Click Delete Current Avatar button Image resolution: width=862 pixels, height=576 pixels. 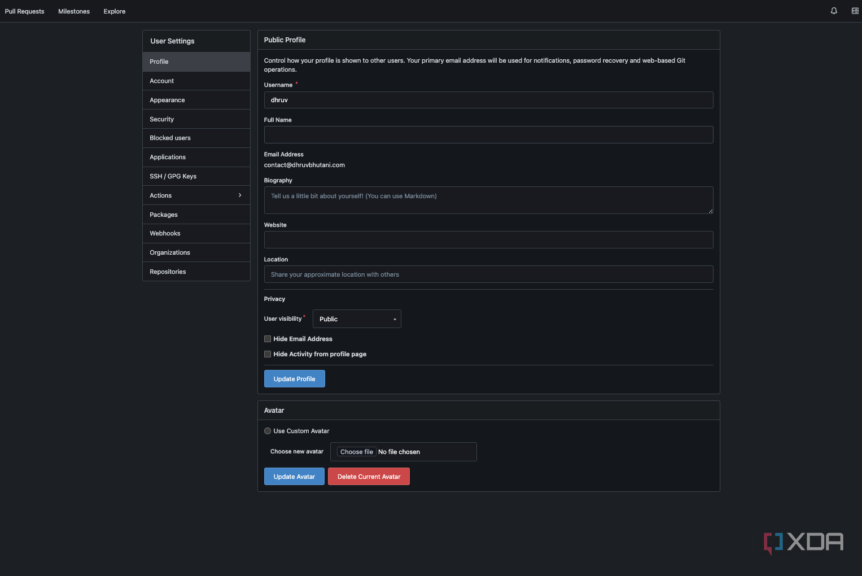(369, 477)
